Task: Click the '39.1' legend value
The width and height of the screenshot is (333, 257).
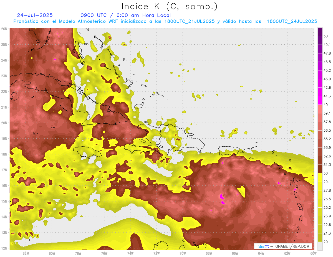Action: [x=327, y=113]
